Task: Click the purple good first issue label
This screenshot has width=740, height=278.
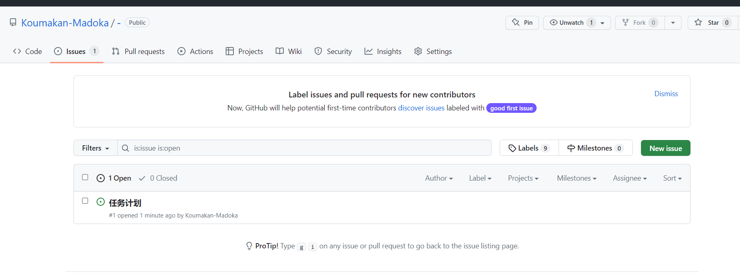Action: click(x=511, y=108)
